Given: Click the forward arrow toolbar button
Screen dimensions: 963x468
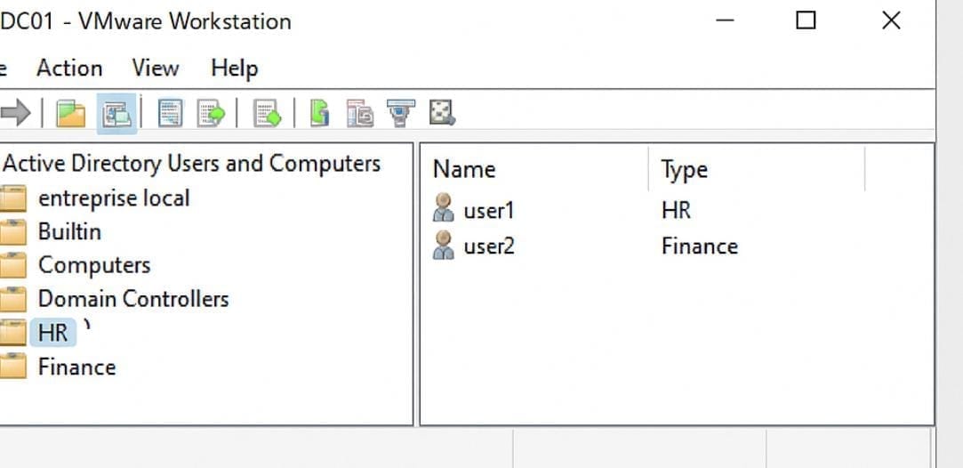Looking at the screenshot, I should 16,113.
